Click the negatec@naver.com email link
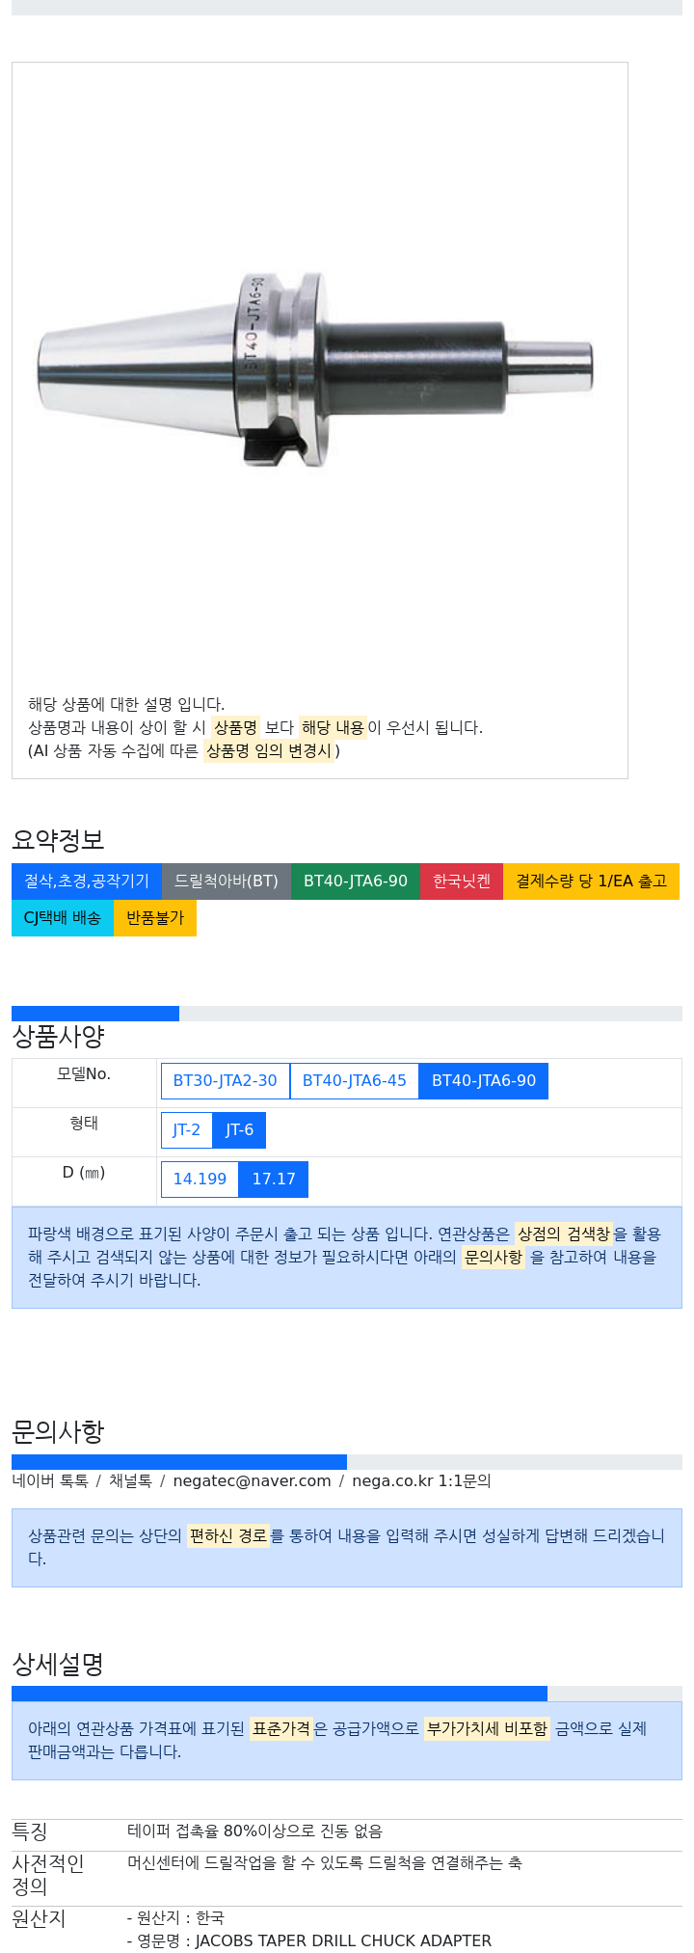The image size is (694, 1953). pos(252,1480)
